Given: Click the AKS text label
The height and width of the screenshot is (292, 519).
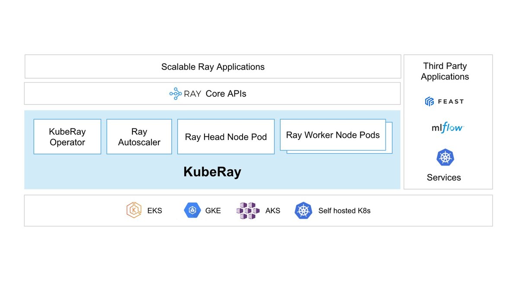Looking at the screenshot, I should (273, 211).
